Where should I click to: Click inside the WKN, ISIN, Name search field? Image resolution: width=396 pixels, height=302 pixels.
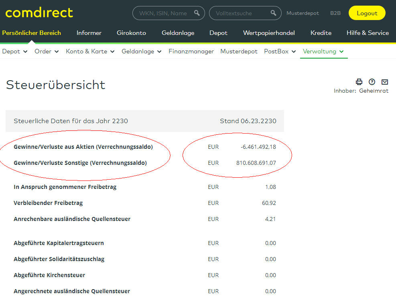pos(164,13)
